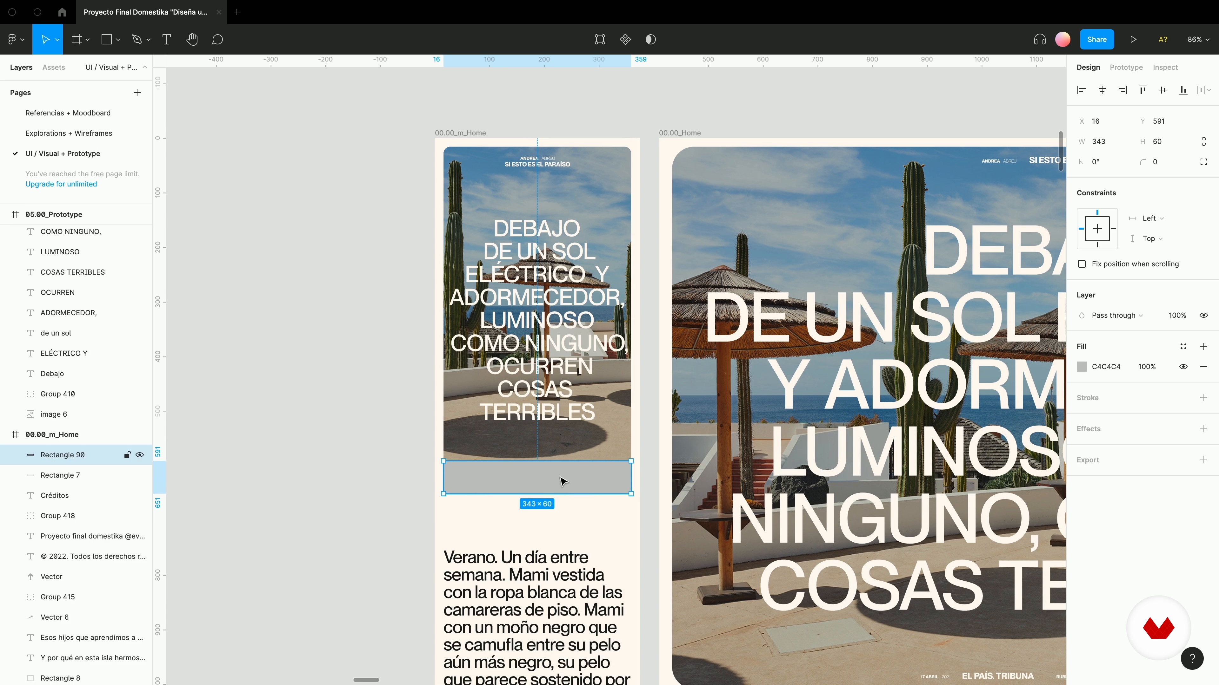The height and width of the screenshot is (685, 1219).
Task: Open shape tools dropdown chevron
Action: pyautogui.click(x=118, y=40)
